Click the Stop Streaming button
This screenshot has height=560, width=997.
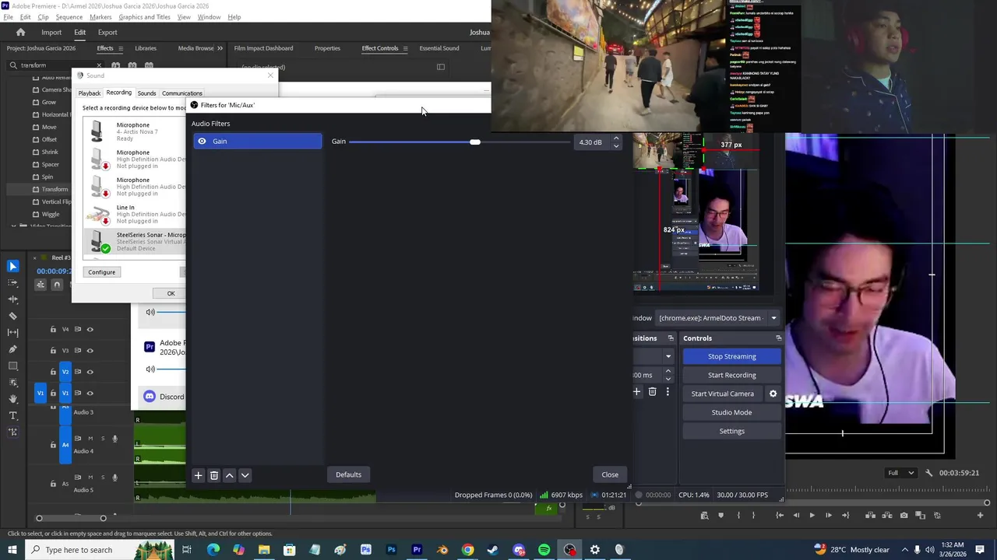[x=732, y=356]
